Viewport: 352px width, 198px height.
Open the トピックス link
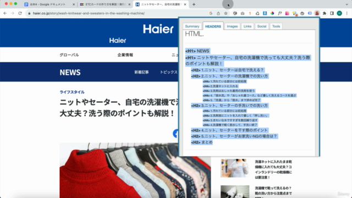coord(169,72)
